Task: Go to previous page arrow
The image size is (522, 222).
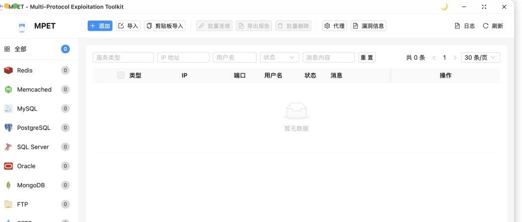Action: [434, 58]
